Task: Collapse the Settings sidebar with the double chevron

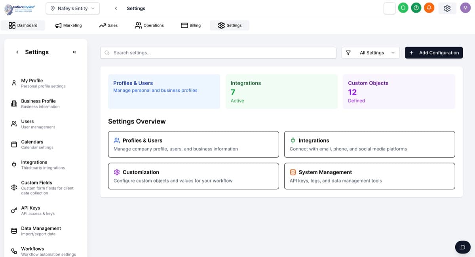Action: tap(74, 52)
